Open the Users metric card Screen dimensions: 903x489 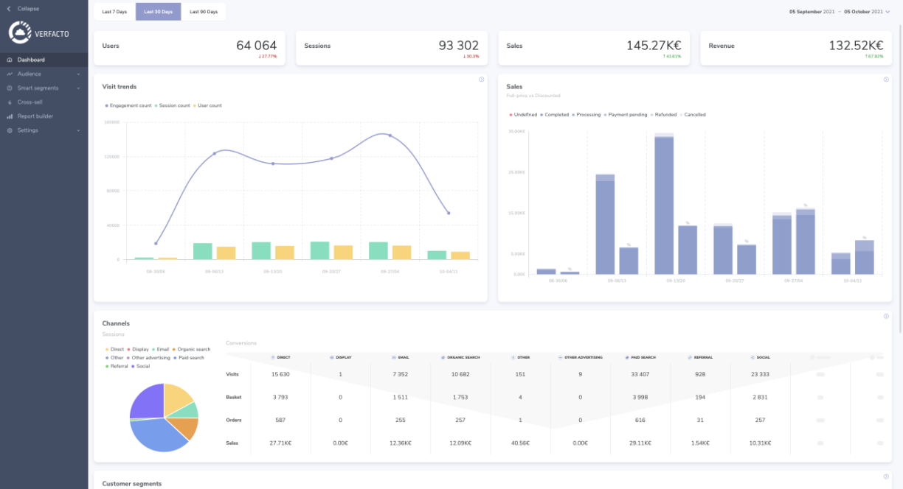pos(190,48)
